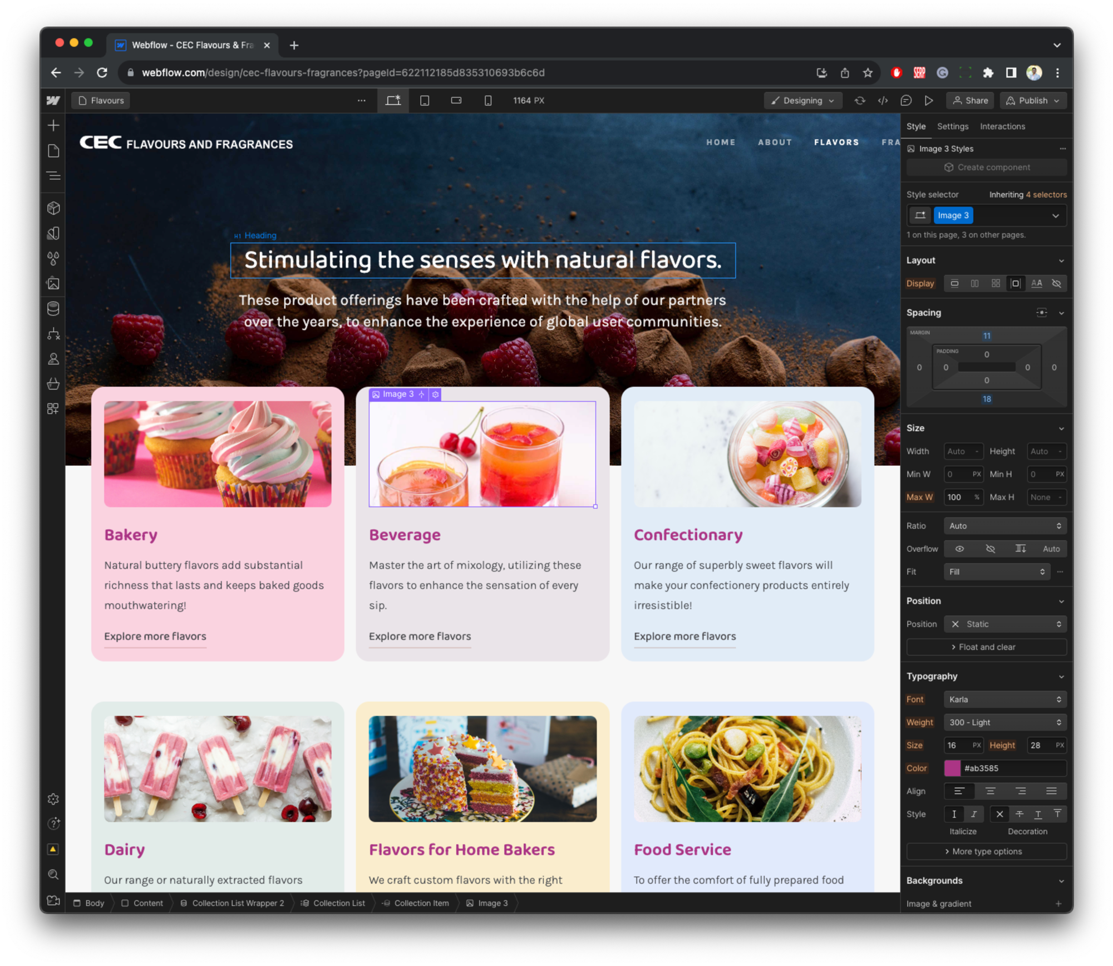Open the Audit warning panel
Screen dimensions: 1113x966
[53, 849]
